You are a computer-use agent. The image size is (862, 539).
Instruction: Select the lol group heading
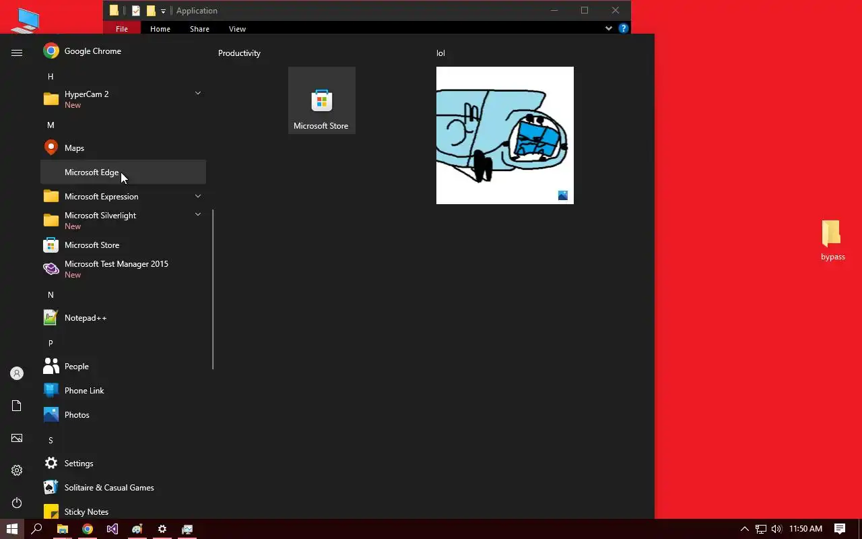click(x=440, y=53)
